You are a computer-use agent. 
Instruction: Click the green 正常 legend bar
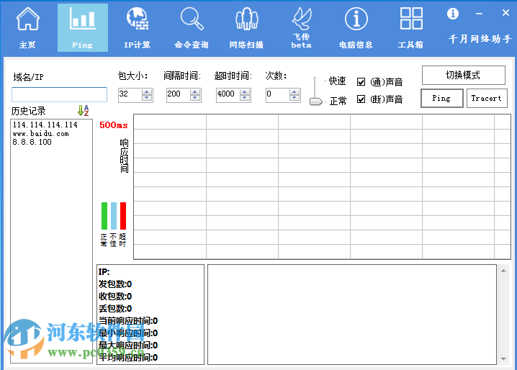click(104, 216)
